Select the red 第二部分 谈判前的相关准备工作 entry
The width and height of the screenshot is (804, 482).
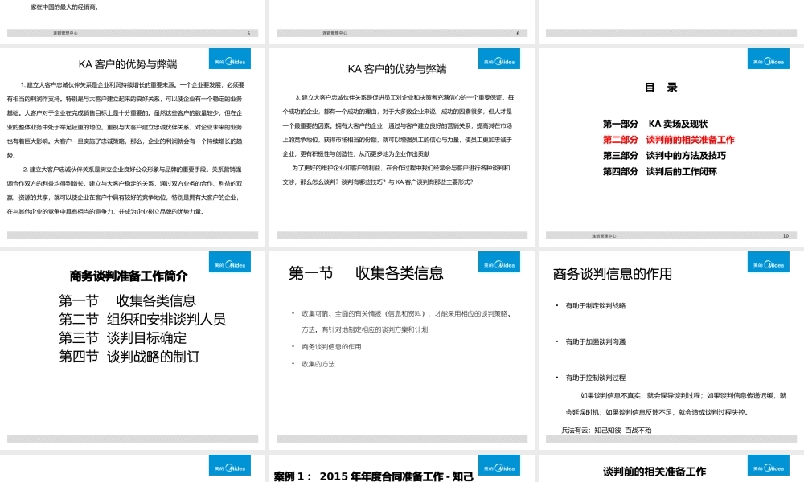coord(668,140)
